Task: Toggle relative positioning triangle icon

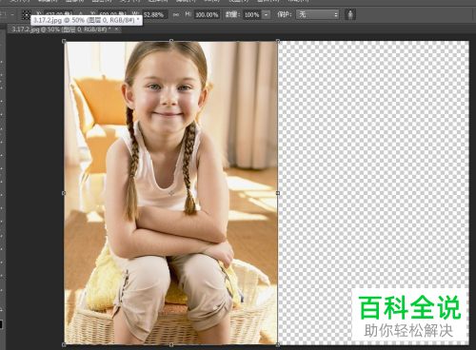Action: [81, 13]
